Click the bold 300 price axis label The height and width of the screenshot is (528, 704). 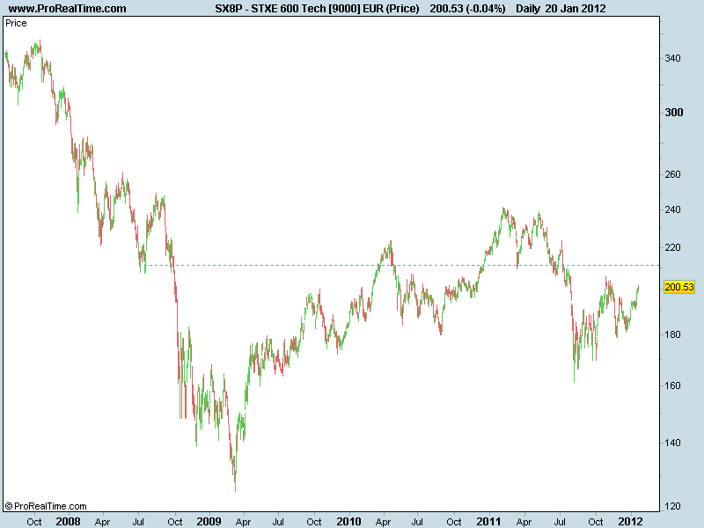(674, 113)
